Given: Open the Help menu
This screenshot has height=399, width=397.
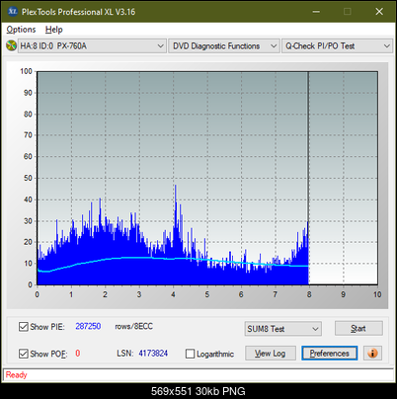Looking at the screenshot, I should pos(53,30).
